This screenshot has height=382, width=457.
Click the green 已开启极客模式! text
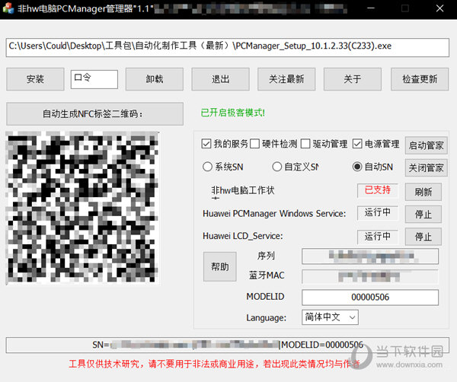(x=232, y=113)
